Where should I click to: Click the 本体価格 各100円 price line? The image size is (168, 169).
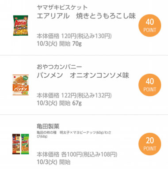click(77, 154)
